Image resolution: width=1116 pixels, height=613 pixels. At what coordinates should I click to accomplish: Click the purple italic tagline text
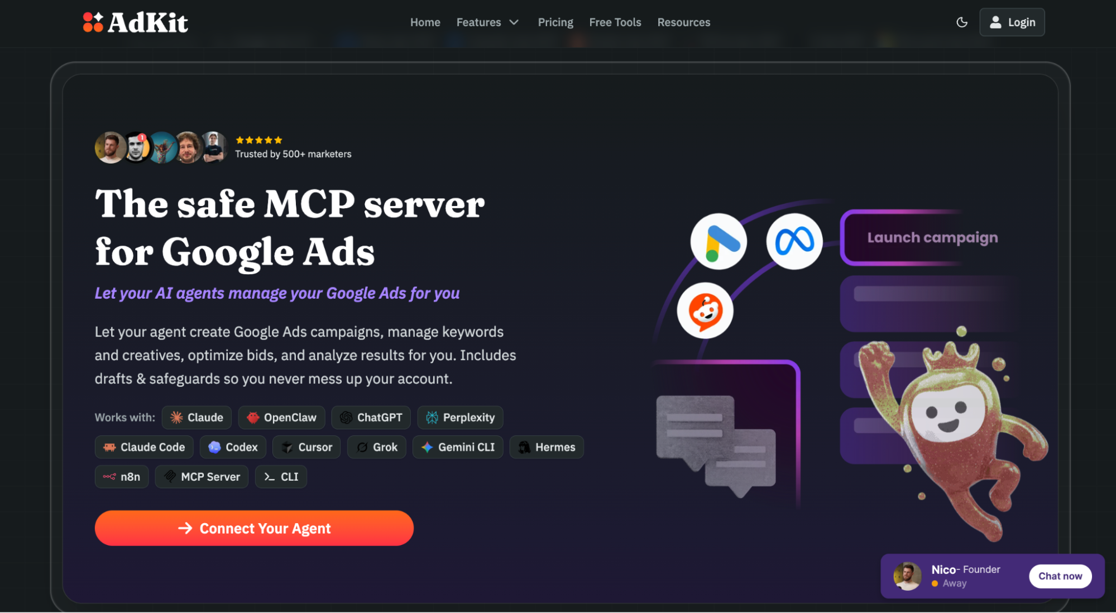point(277,293)
